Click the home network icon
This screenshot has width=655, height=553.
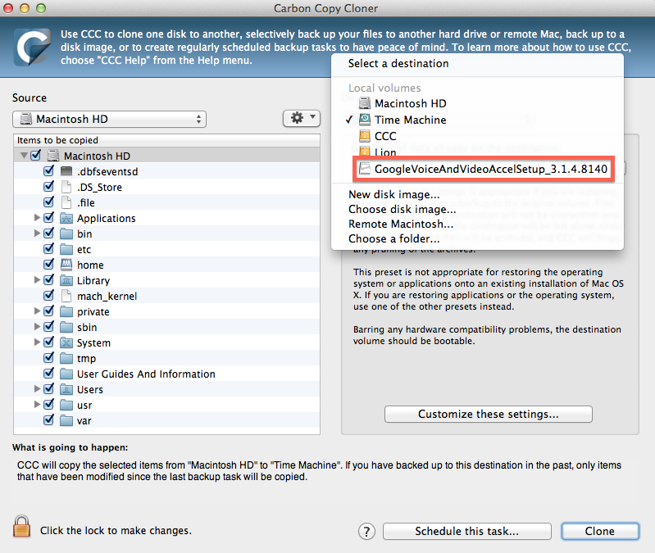66,265
